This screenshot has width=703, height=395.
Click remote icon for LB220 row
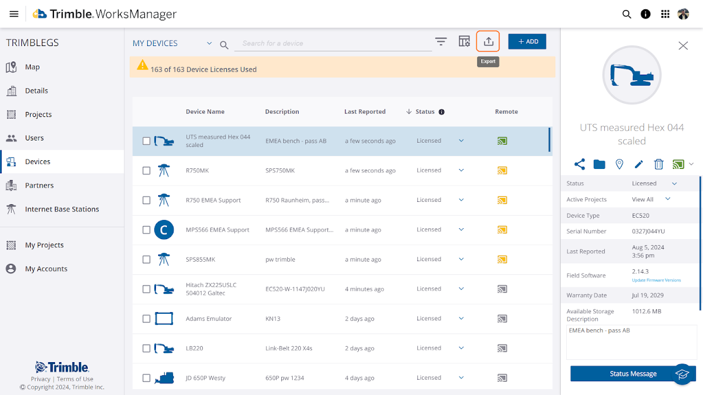coord(502,348)
